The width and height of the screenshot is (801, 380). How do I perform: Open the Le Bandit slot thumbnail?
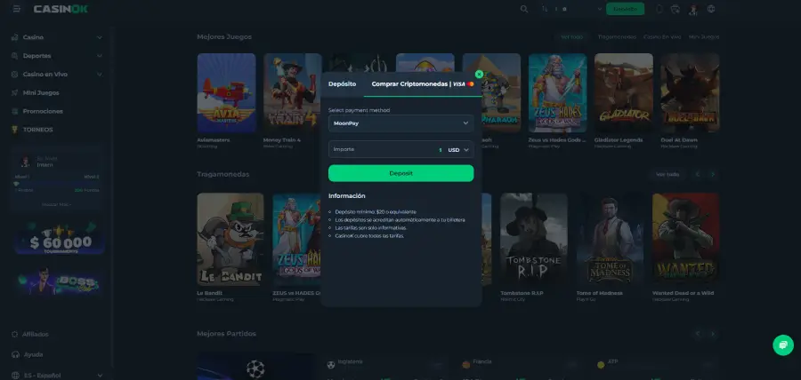pos(231,239)
